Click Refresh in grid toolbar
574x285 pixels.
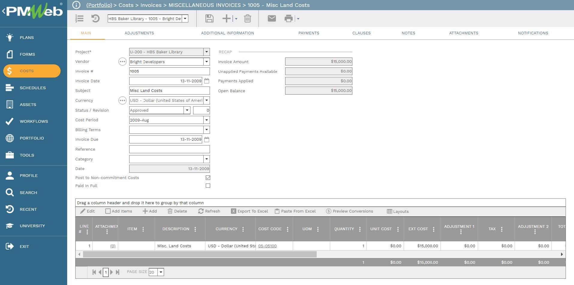click(x=209, y=211)
